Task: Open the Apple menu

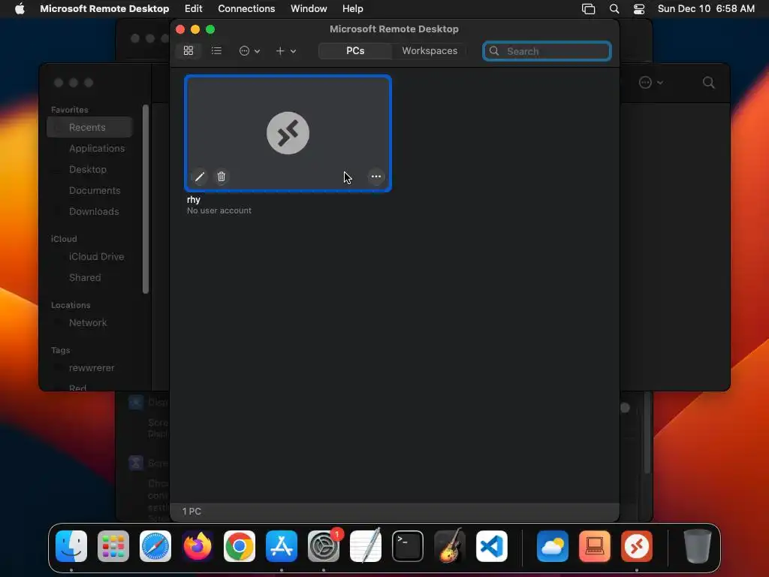Action: tap(20, 9)
